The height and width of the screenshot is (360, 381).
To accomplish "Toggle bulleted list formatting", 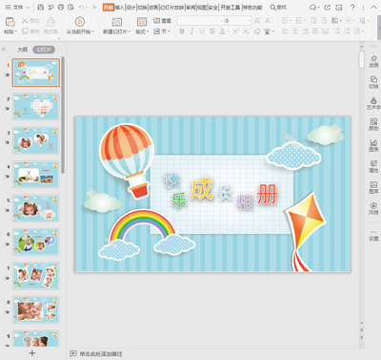I will [285, 21].
